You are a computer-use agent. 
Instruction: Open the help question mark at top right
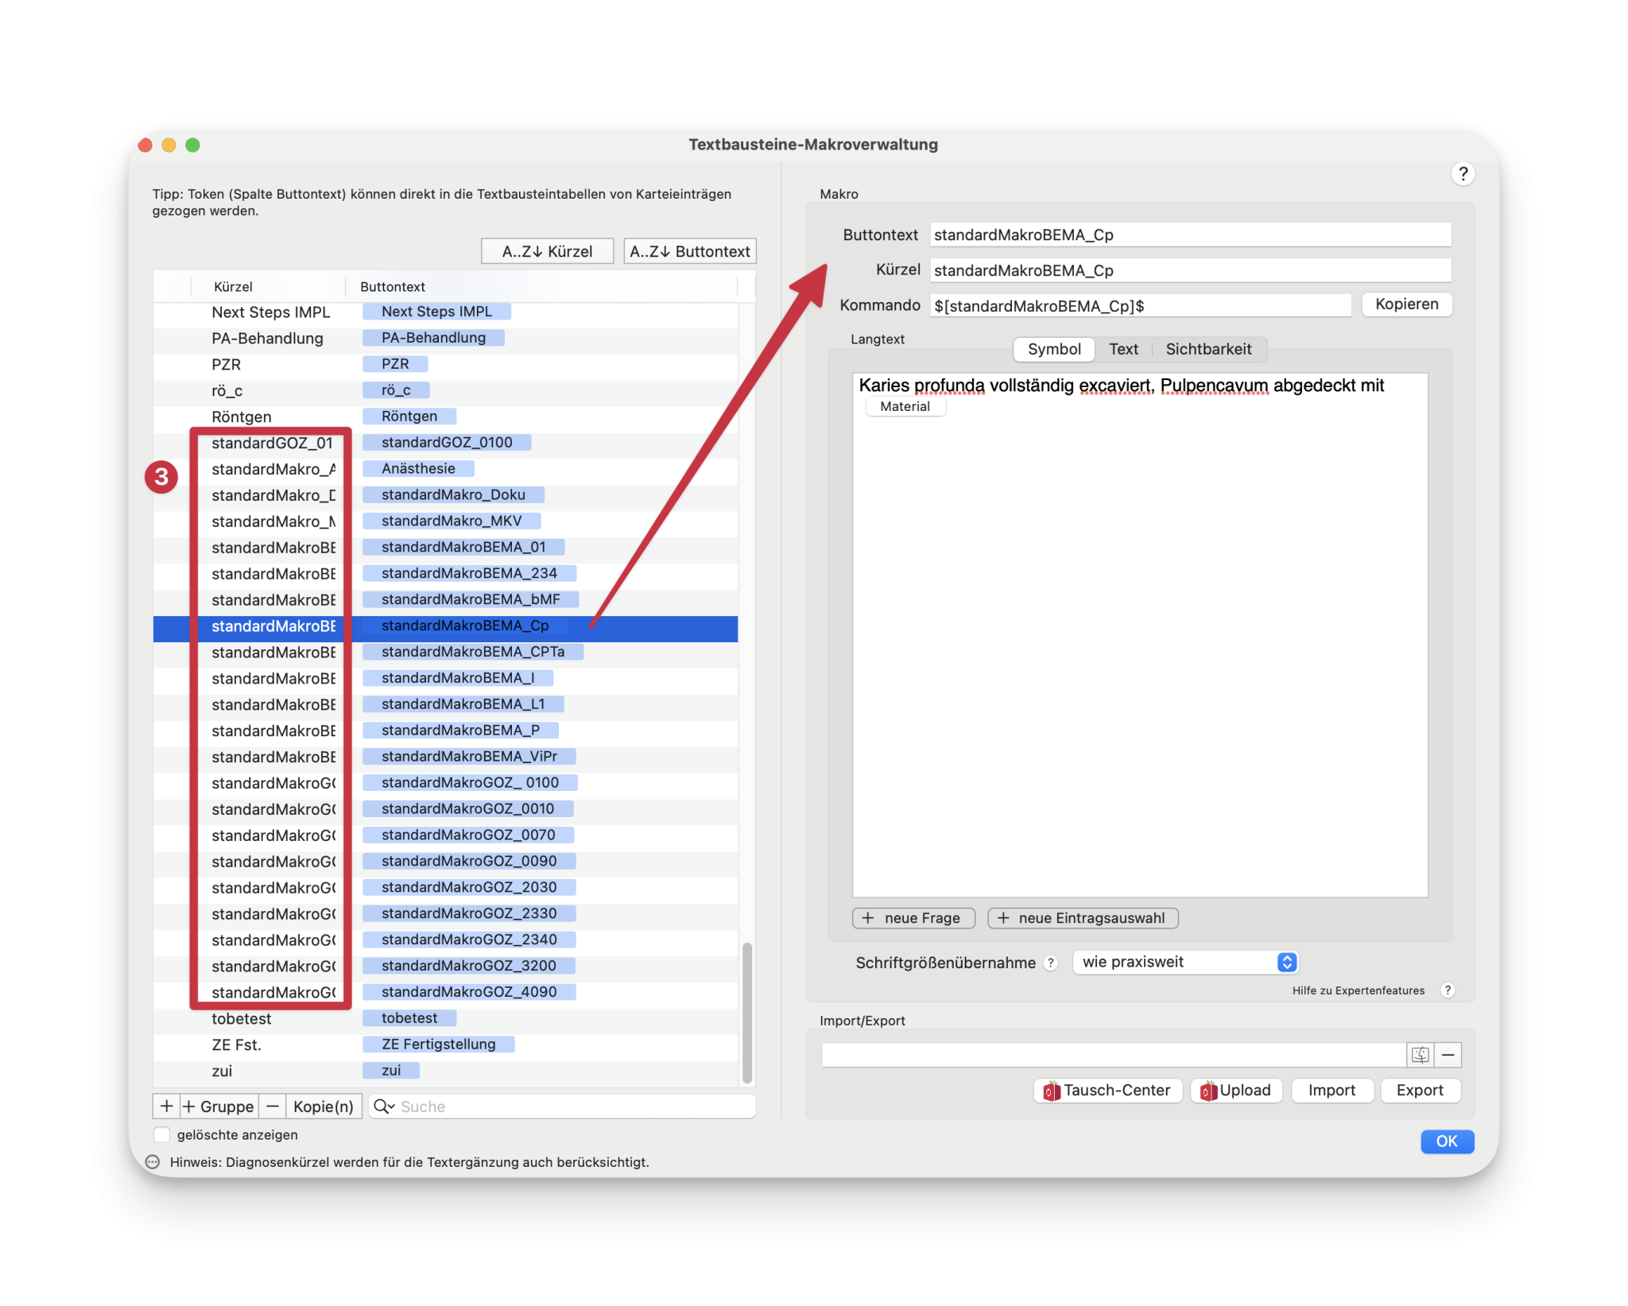pyautogui.click(x=1462, y=174)
